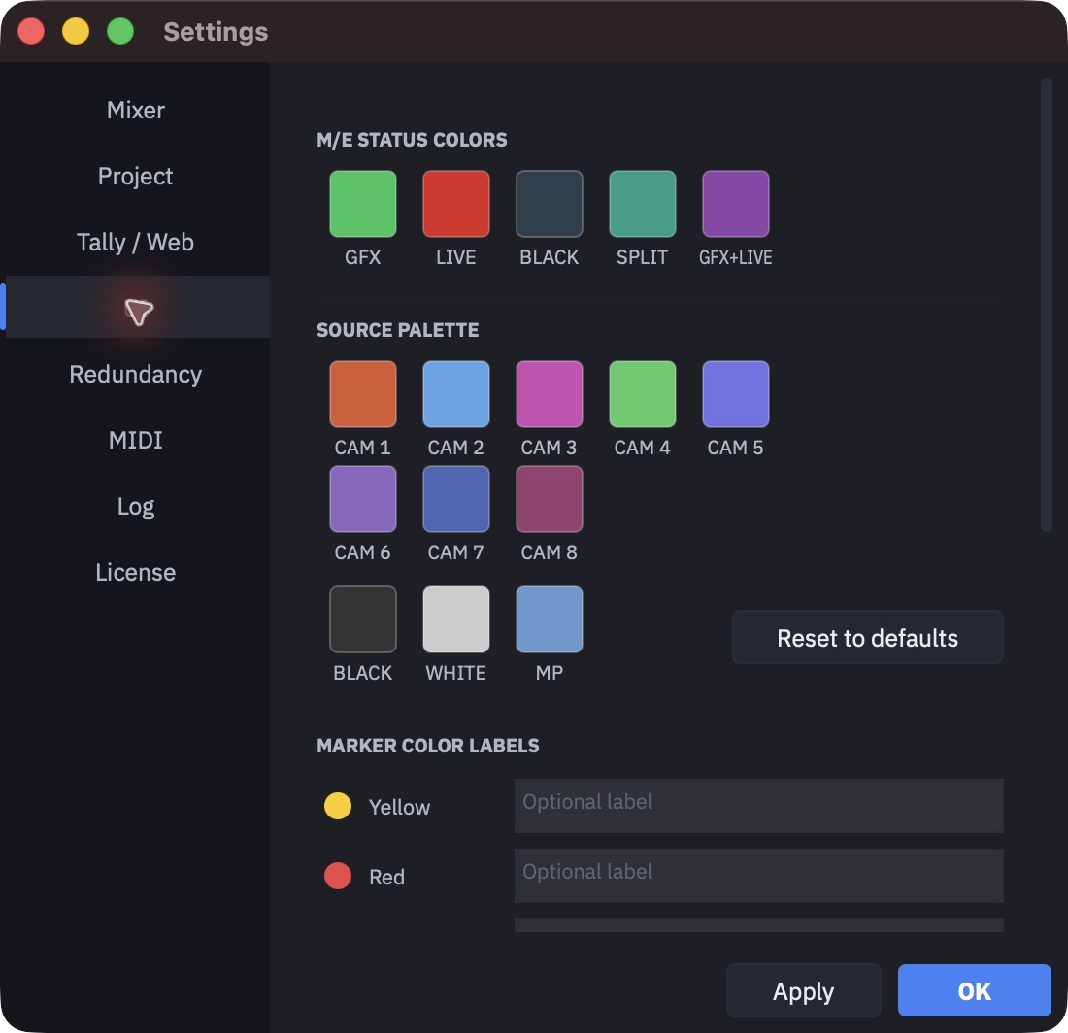The height and width of the screenshot is (1033, 1068).
Task: Open the GFX+LIVE status color swatch
Action: (x=736, y=204)
